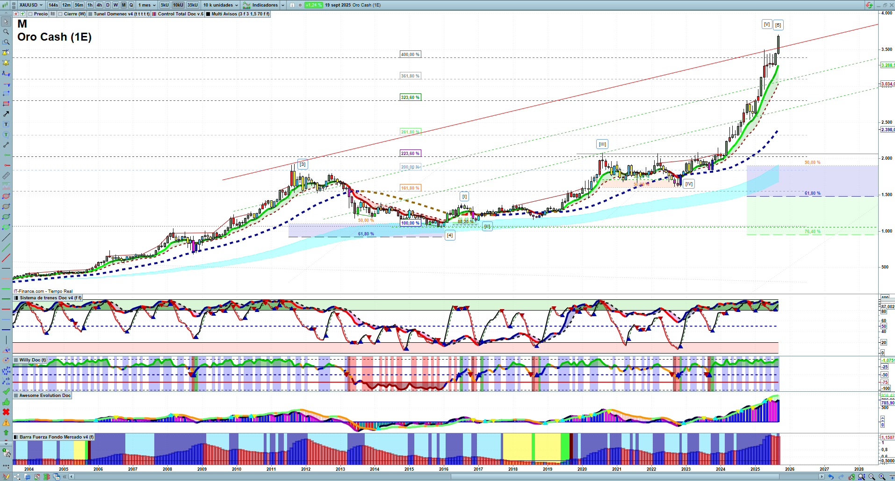Choose the ruler measurement tool

(6, 176)
